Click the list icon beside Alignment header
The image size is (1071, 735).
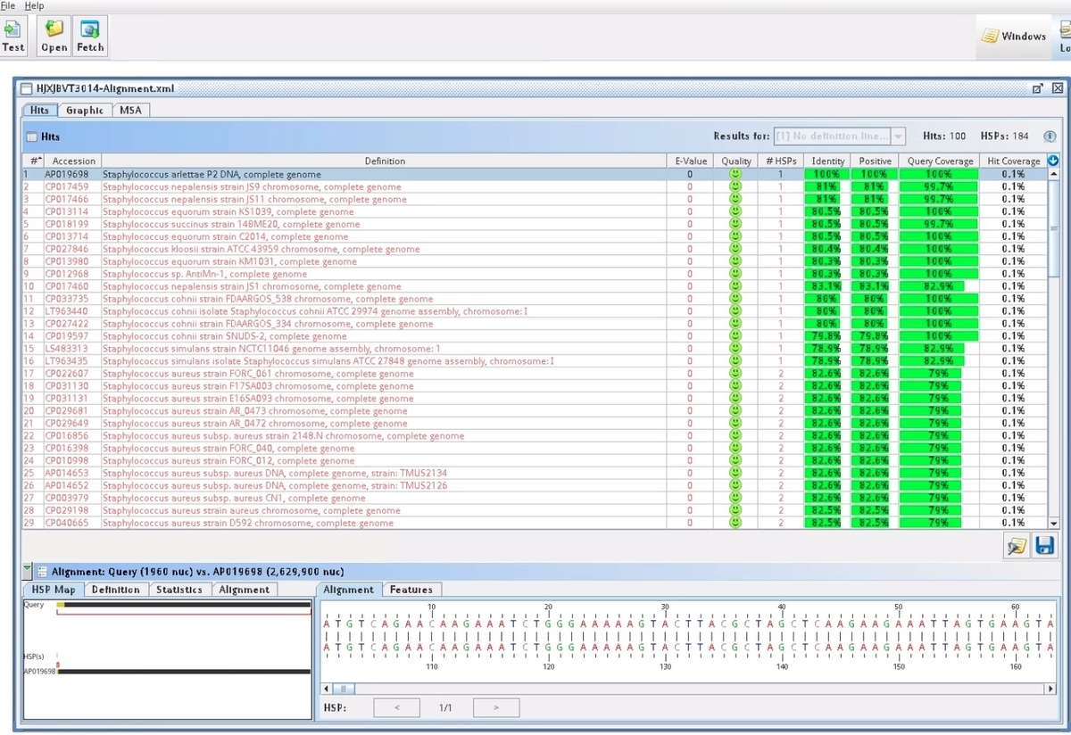(42, 571)
